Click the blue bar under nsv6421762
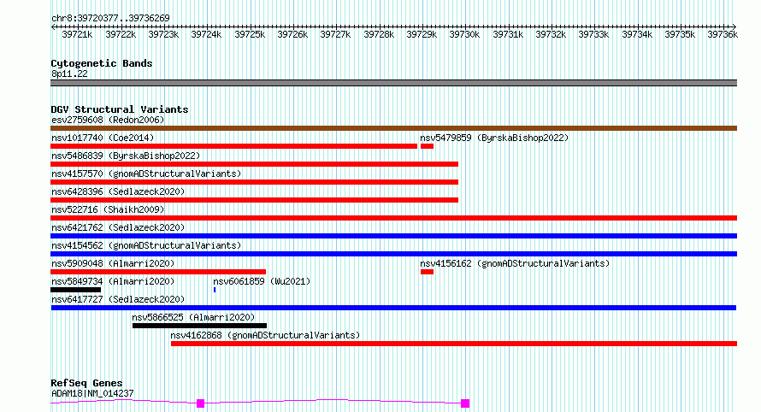 [393, 236]
